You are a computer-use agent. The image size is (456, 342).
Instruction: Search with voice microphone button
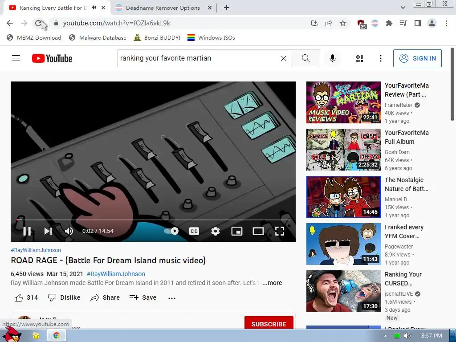(x=332, y=58)
